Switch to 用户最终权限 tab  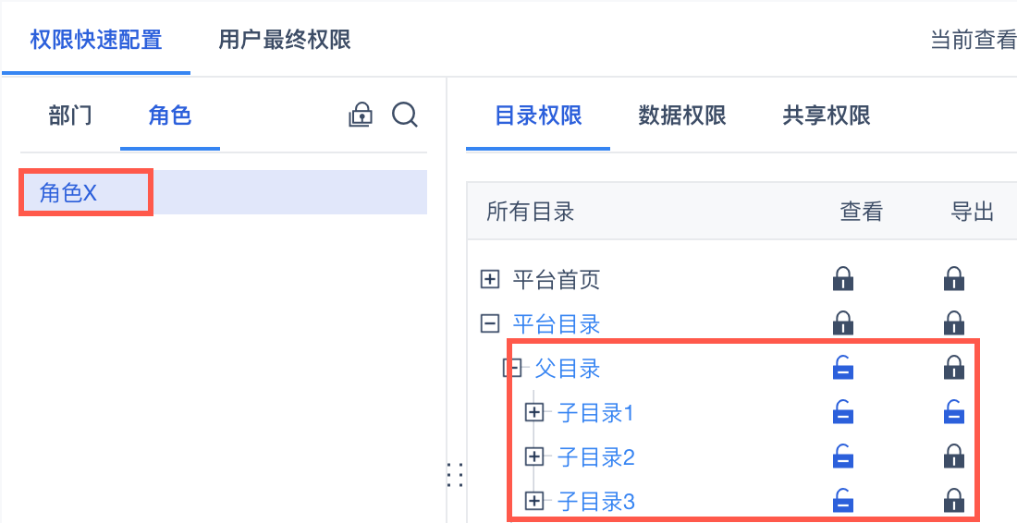tap(285, 41)
